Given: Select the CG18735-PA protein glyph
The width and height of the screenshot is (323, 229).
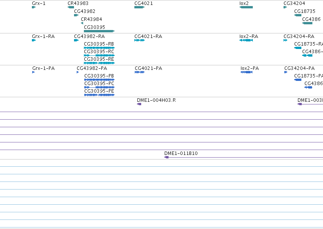Looking at the screenshot, I should pos(298,80).
